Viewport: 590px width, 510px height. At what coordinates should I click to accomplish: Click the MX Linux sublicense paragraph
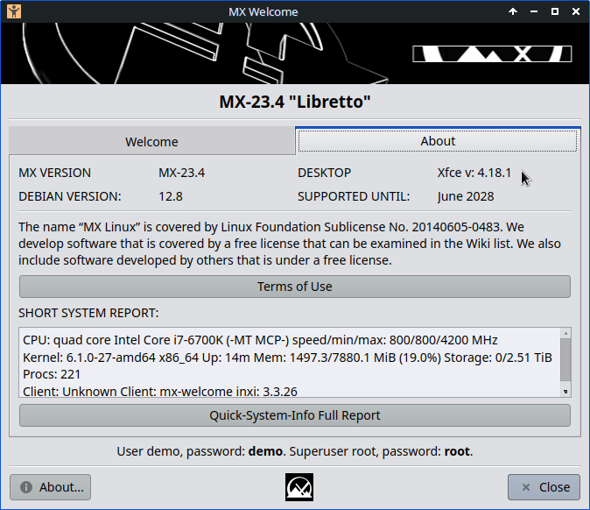tap(290, 244)
